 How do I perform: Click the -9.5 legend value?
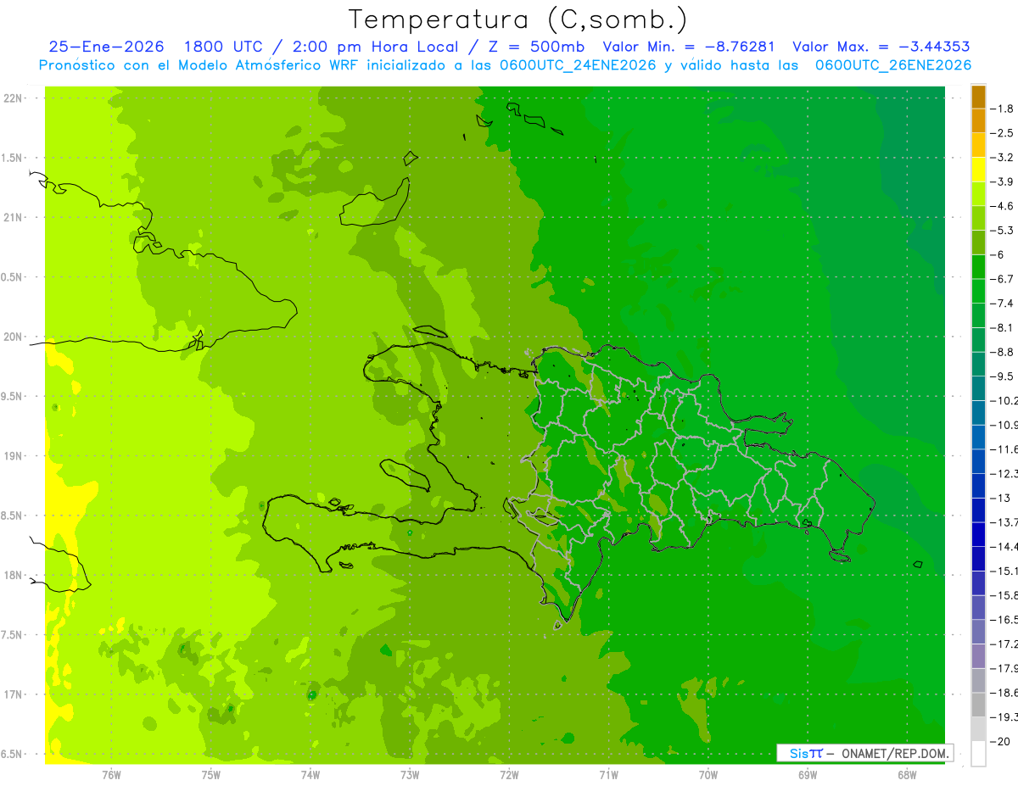(1002, 376)
